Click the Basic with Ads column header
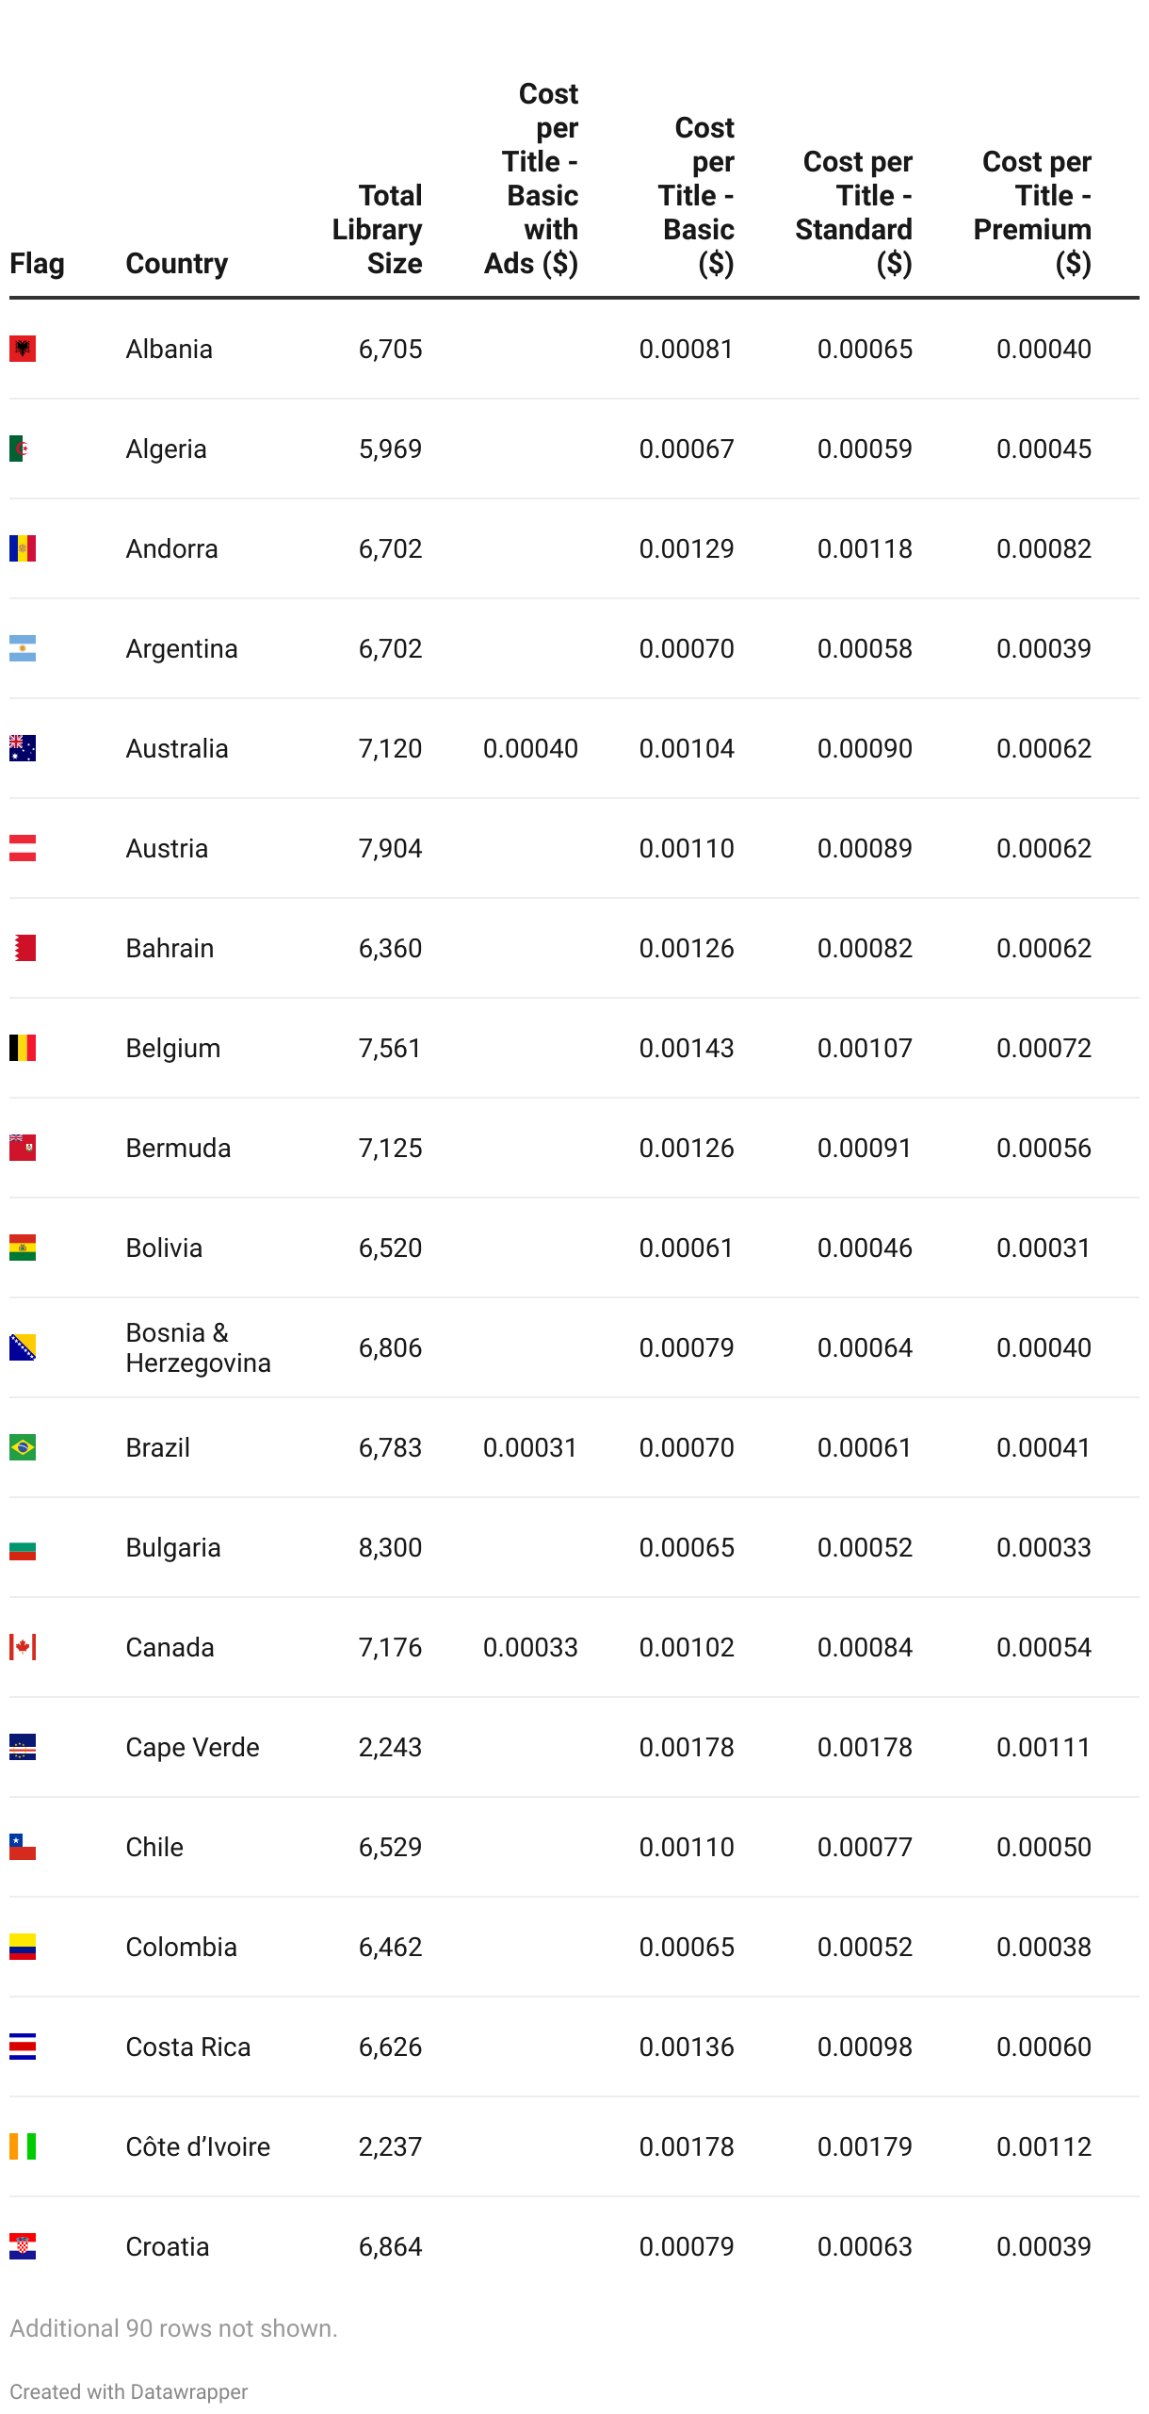The width and height of the screenshot is (1149, 2414). (531, 179)
